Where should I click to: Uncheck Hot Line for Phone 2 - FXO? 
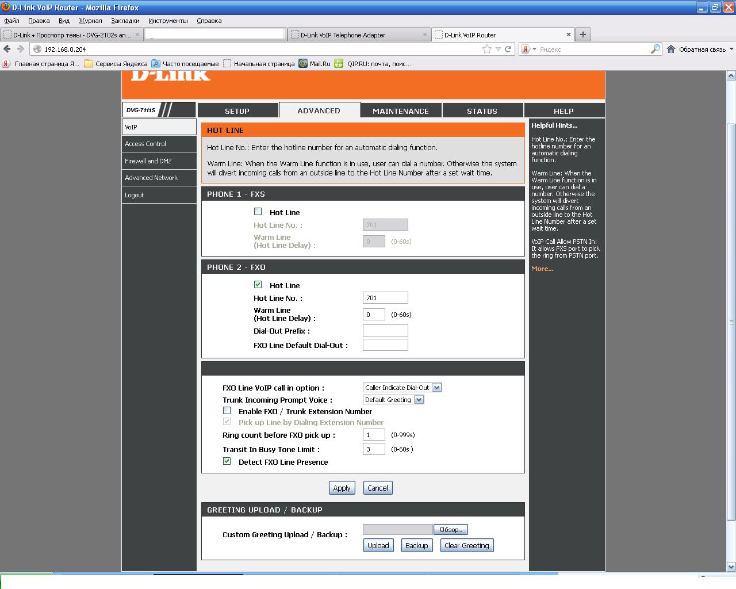point(258,285)
